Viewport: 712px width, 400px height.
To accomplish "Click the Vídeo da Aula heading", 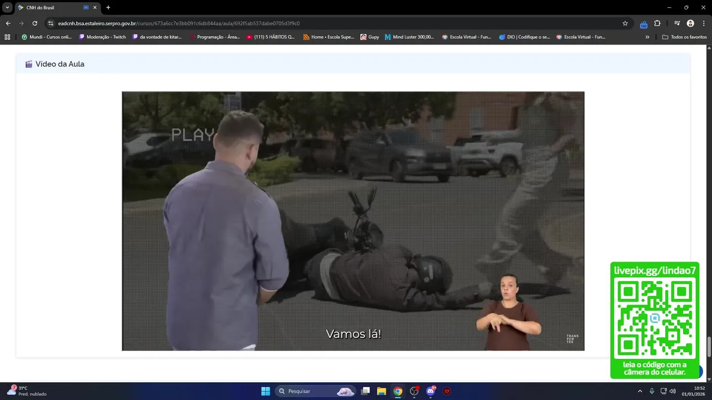I will (x=60, y=64).
